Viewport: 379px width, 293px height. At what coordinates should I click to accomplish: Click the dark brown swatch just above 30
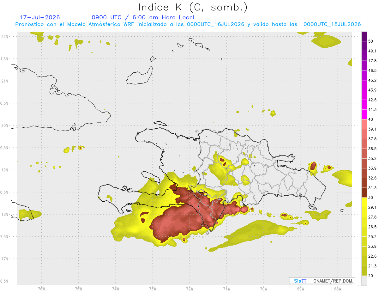click(x=364, y=193)
